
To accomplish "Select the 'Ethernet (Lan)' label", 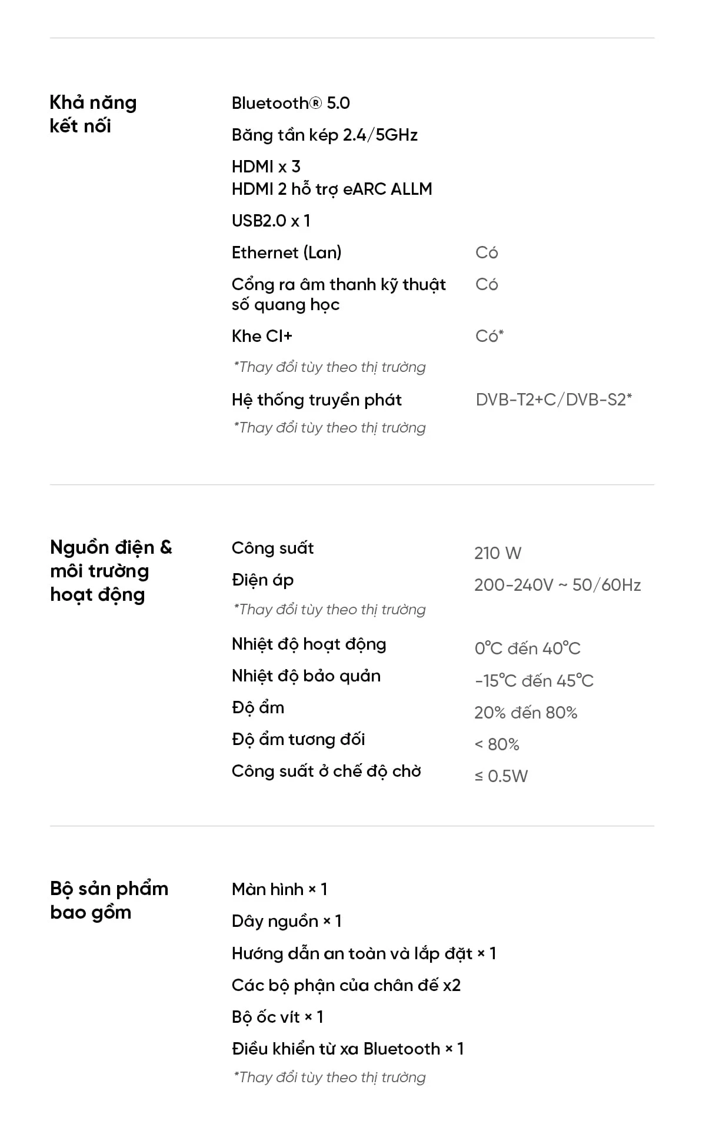I will [x=287, y=253].
